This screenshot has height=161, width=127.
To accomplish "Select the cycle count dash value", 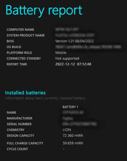I will pos(63,149).
